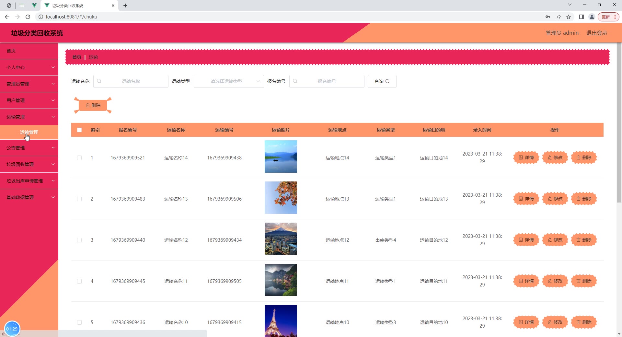Open 详情 for 运输名称13 row

526,199
